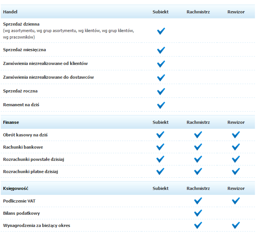Click the Subiekt checkmark for Sprzedaż miesięczna
Screen dimensions: 258x235
[161, 50]
